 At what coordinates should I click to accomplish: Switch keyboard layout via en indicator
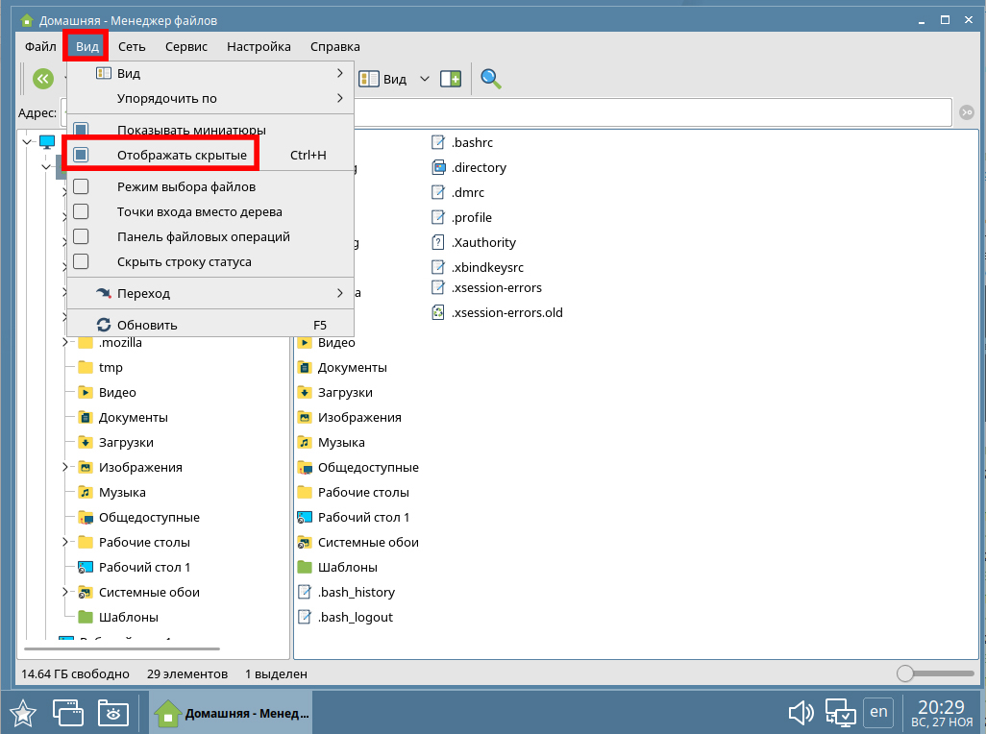(877, 712)
